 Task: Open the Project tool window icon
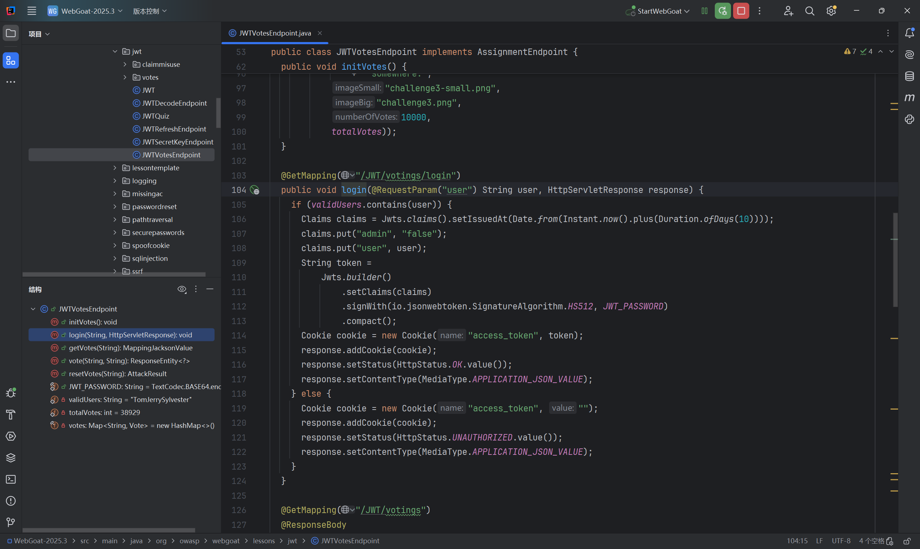[11, 33]
